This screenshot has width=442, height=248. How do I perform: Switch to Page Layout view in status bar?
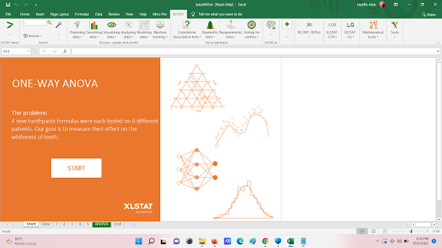tap(374, 231)
